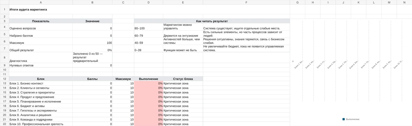Select the 'Статус блока' column header cell
Image resolution: width=412 pixels, height=126 pixels.
[183, 79]
